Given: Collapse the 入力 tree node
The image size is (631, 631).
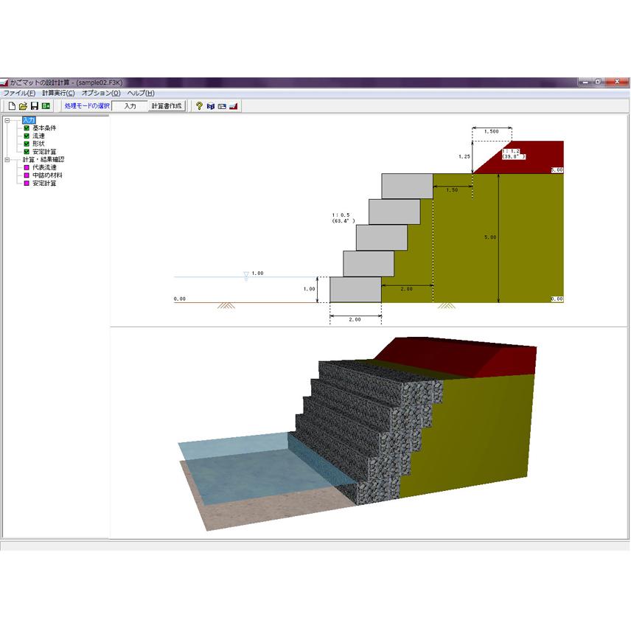Looking at the screenshot, I should 7,120.
